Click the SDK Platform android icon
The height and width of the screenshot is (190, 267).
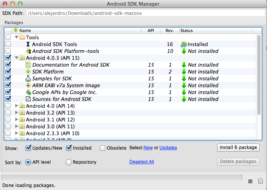click(28, 72)
